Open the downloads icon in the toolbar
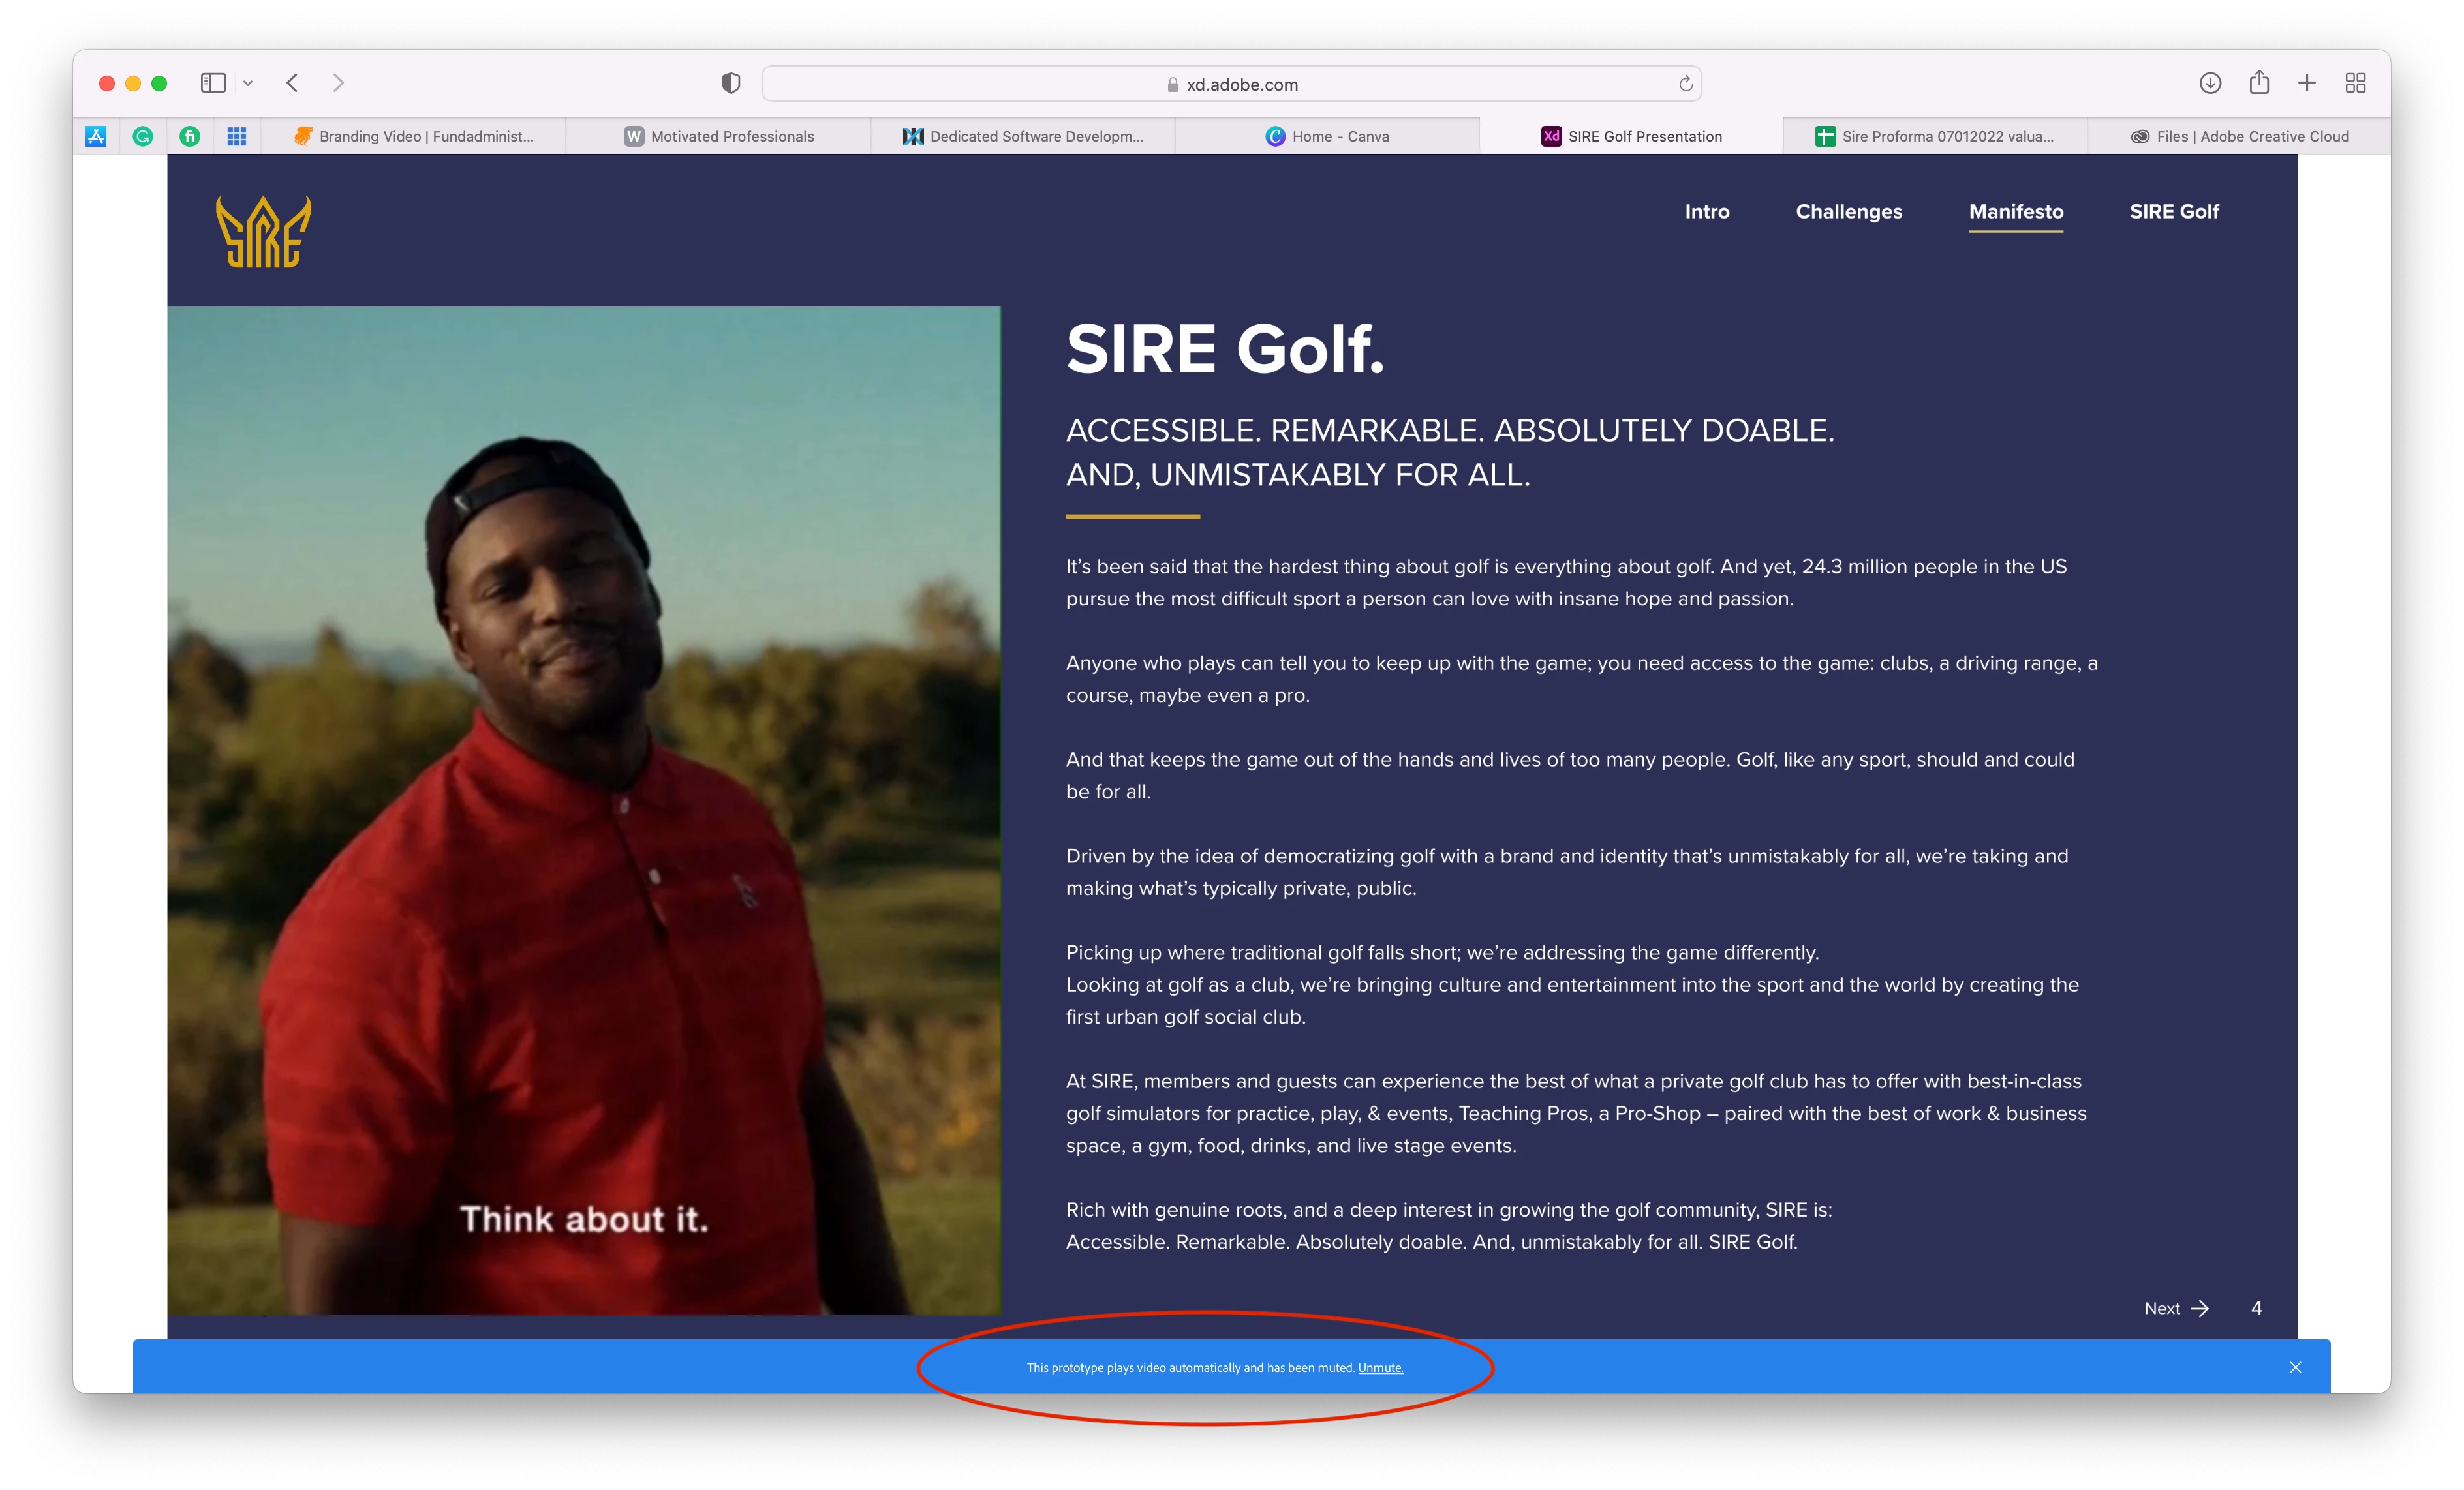The image size is (2464, 1490). (2210, 83)
